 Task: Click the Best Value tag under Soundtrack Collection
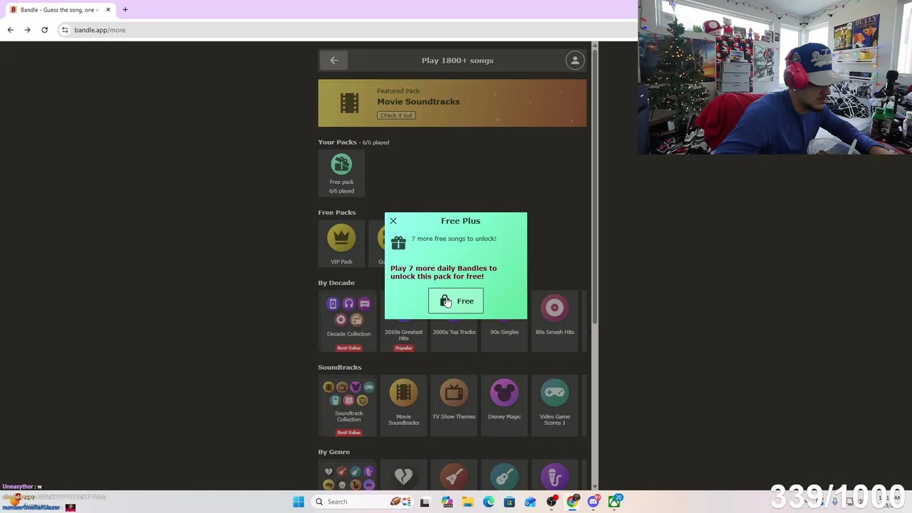click(x=348, y=432)
